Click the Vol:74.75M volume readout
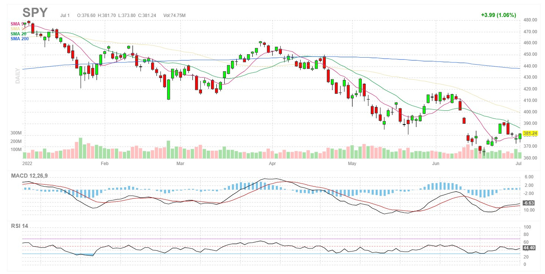This screenshot has width=545, height=274. coord(174,16)
